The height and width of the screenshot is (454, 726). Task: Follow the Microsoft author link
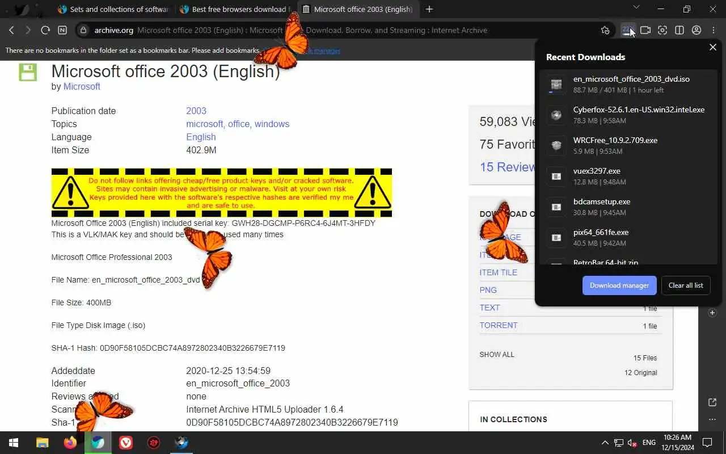click(82, 86)
